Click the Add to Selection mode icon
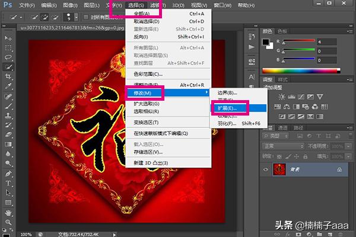 (x=44, y=17)
